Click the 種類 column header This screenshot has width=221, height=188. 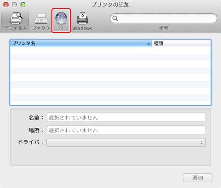point(182,43)
